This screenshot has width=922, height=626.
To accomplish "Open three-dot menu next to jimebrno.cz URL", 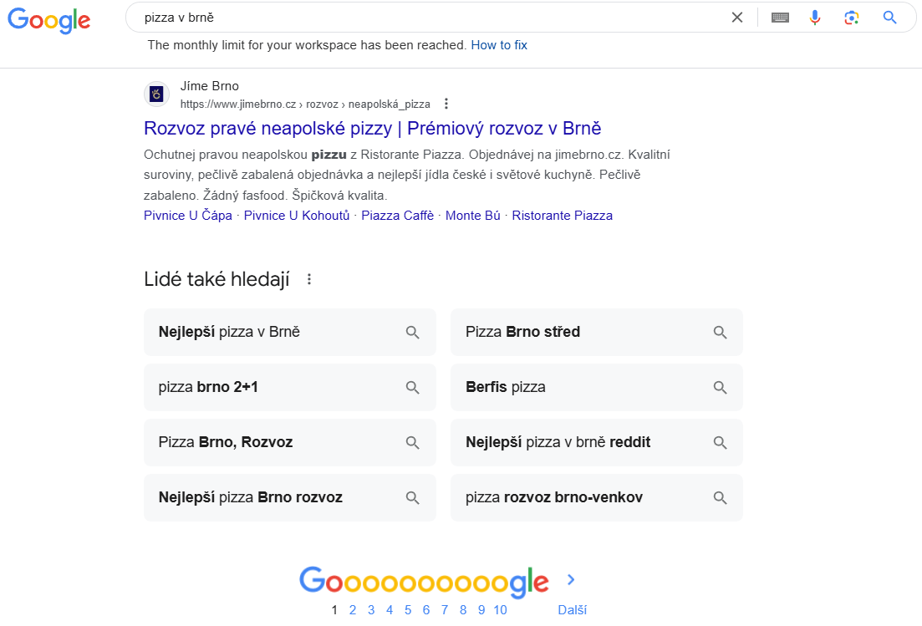I will tap(446, 104).
